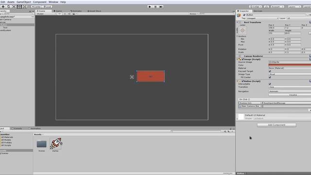Open the GameObject menu
The width and height of the screenshot is (311, 175).
(24, 2)
